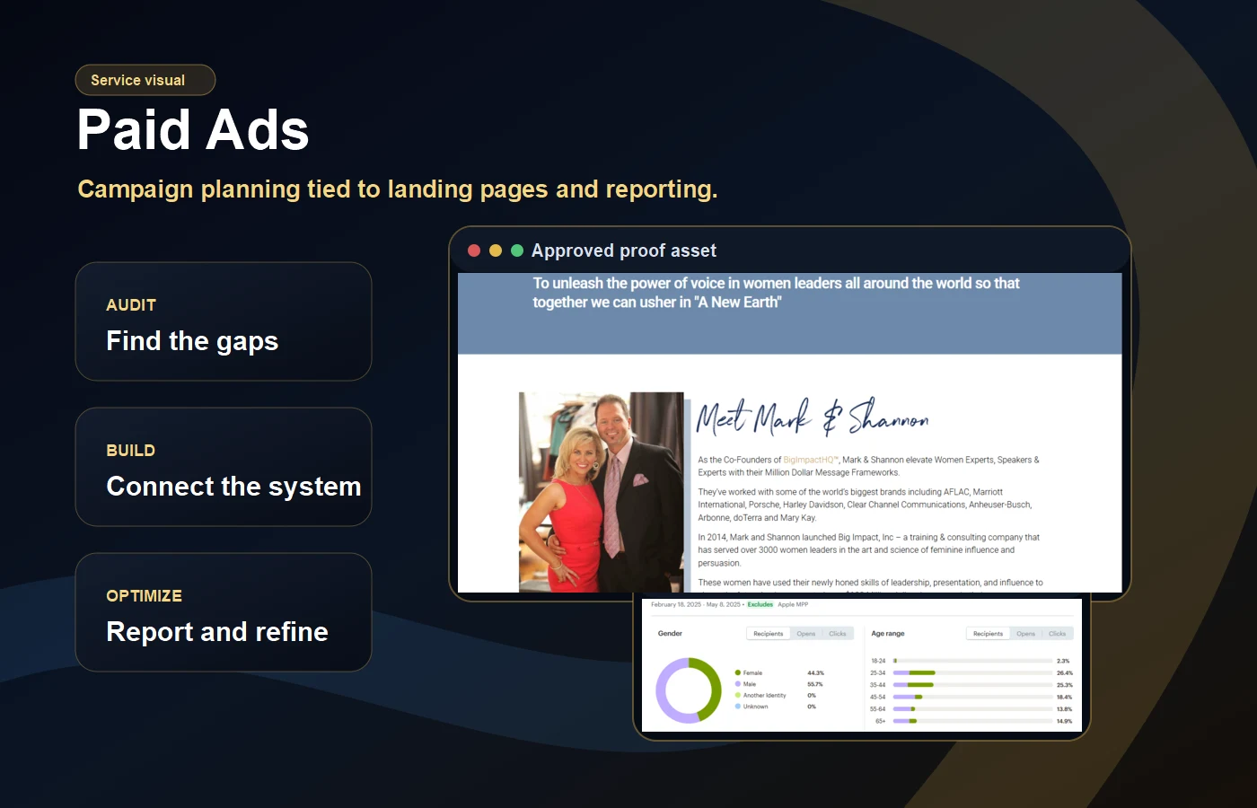Click the Meet Mark & Shannon heading

tap(813, 417)
